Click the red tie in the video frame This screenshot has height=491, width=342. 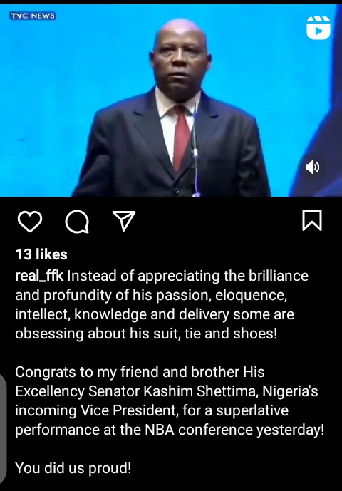click(x=182, y=138)
